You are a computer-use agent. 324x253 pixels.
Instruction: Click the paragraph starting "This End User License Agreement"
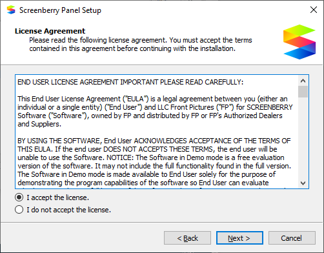pos(155,112)
